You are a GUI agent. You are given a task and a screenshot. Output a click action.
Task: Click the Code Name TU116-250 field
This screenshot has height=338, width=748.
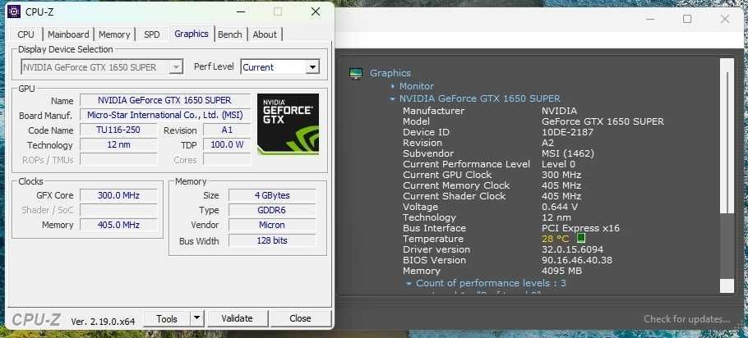pos(118,130)
